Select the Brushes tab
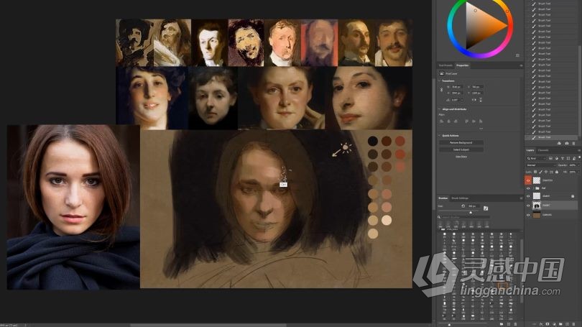The image size is (582, 327). click(443, 198)
